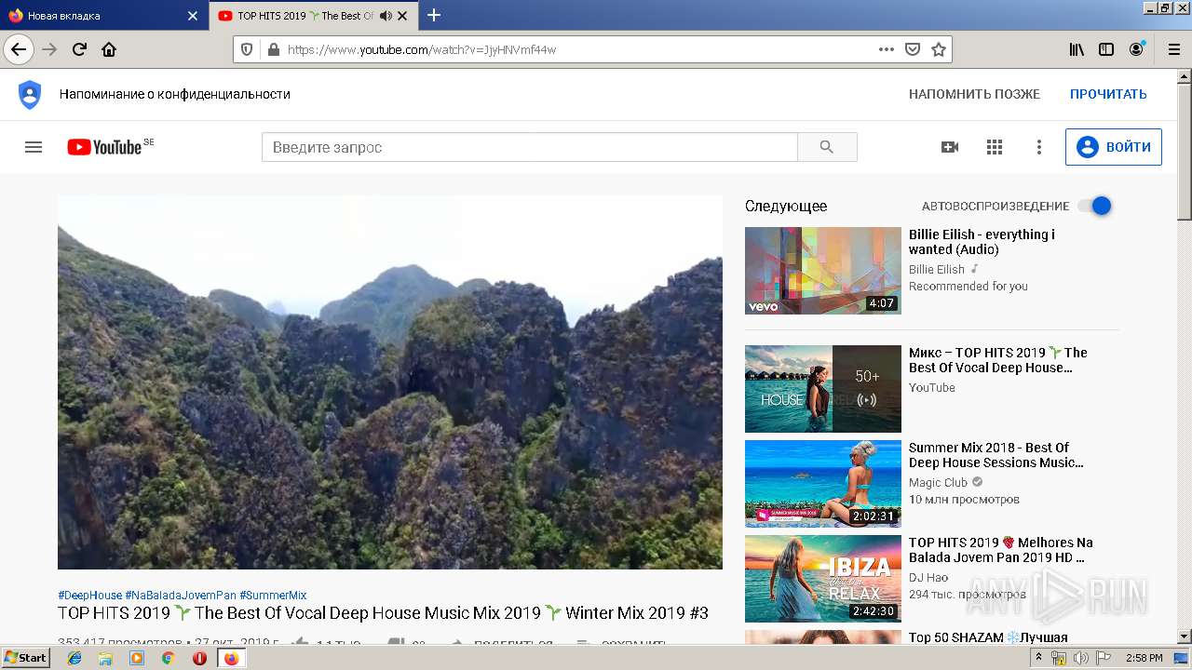This screenshot has height=670, width=1192.
Task: Open Ibiza Relax TOP HITS thumbnail
Action: click(x=823, y=579)
